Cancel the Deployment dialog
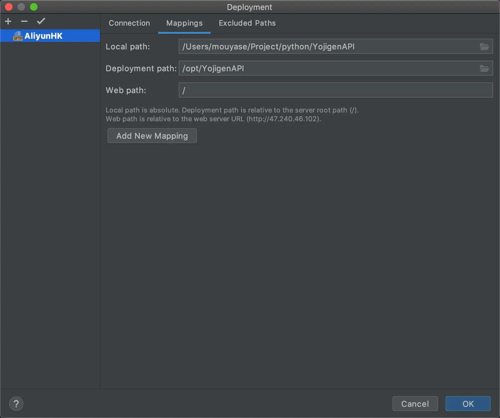 [x=415, y=404]
